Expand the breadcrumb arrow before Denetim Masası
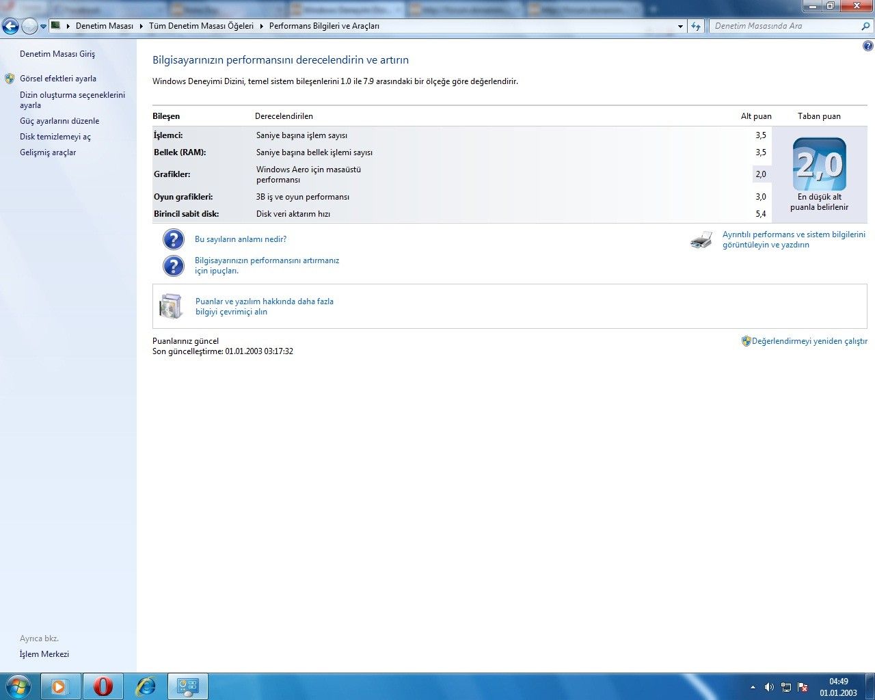The image size is (875, 700). point(68,26)
